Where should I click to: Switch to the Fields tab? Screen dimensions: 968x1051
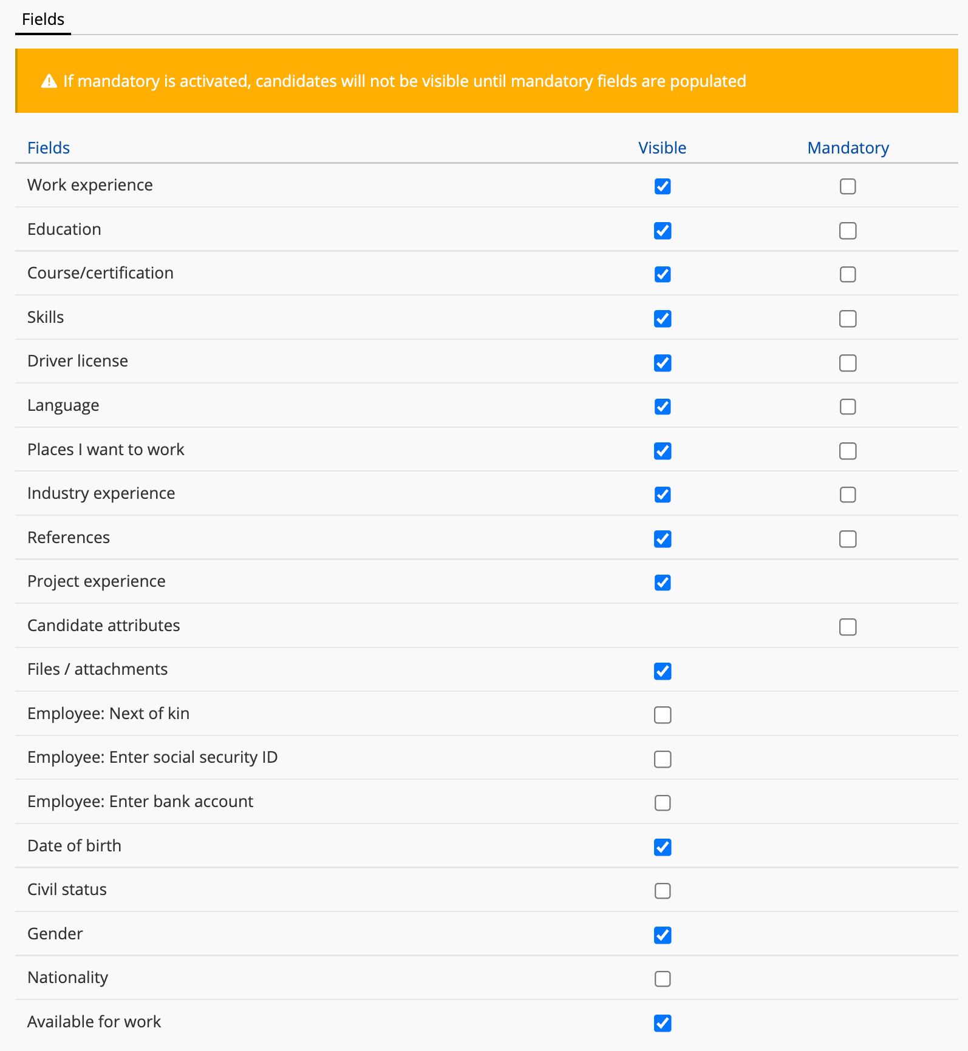pos(43,19)
